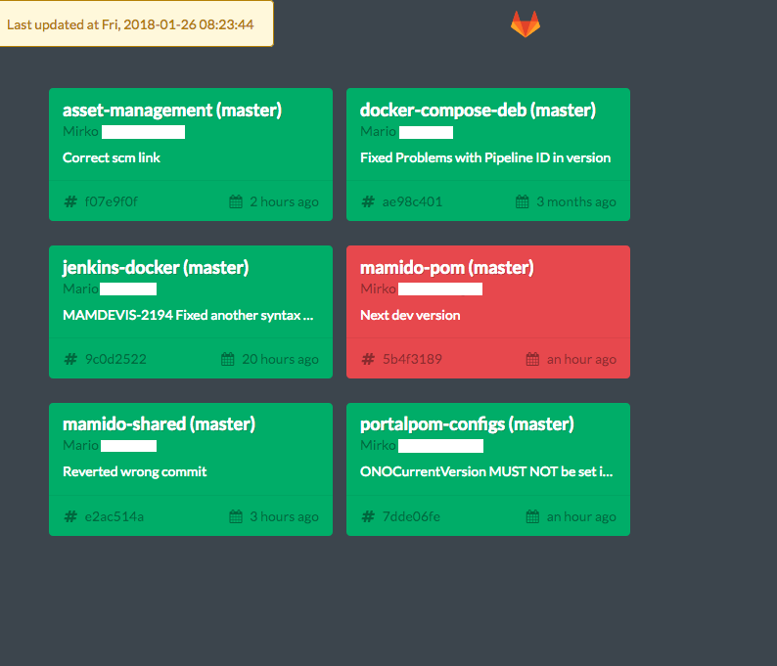Click hash icon beside ae98c401
Screen dimensions: 777x666
(368, 201)
